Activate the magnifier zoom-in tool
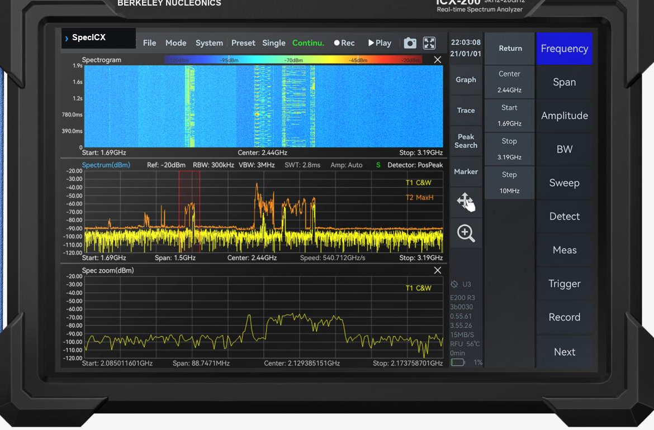Image resolution: width=654 pixels, height=430 pixels. click(x=466, y=233)
